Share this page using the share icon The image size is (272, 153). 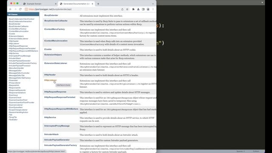[122, 9]
